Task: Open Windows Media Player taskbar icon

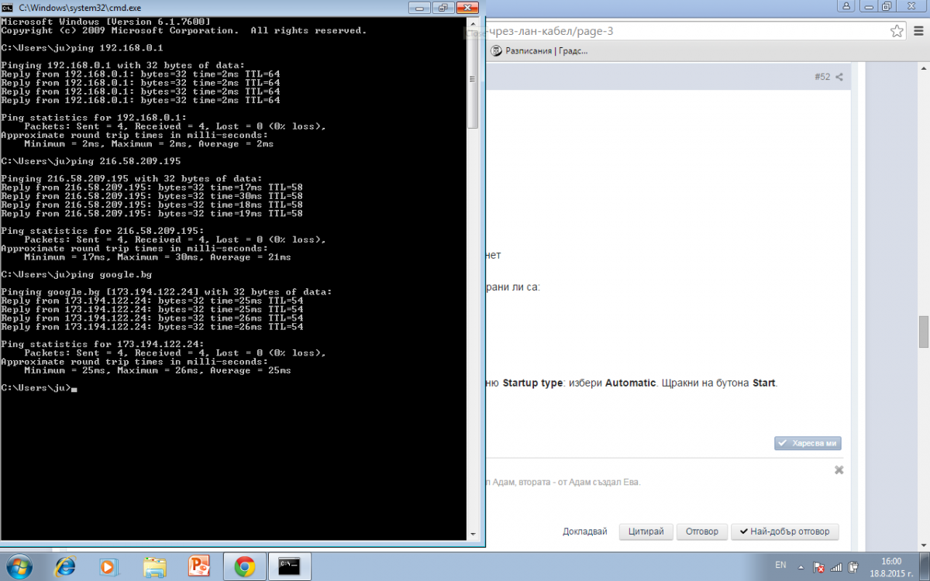Action: pos(108,567)
